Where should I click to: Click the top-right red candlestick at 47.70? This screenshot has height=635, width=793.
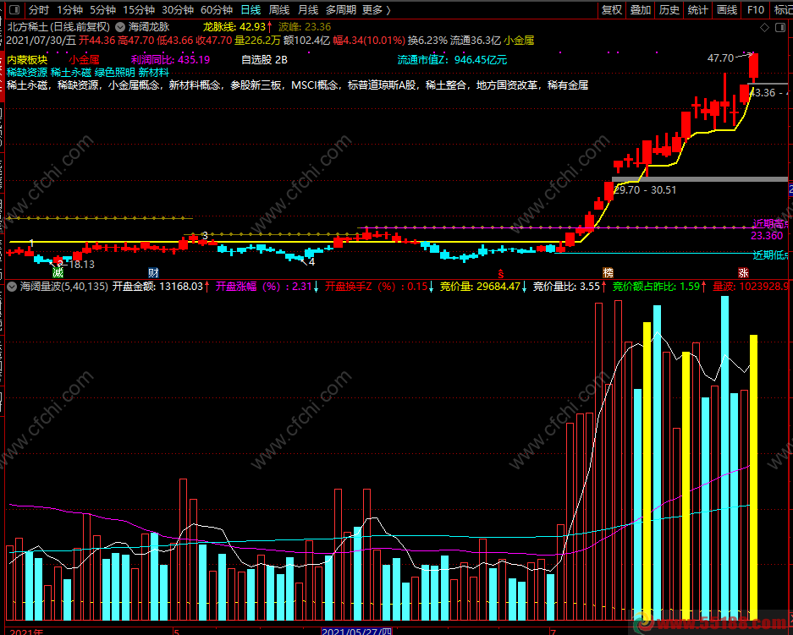(753, 67)
